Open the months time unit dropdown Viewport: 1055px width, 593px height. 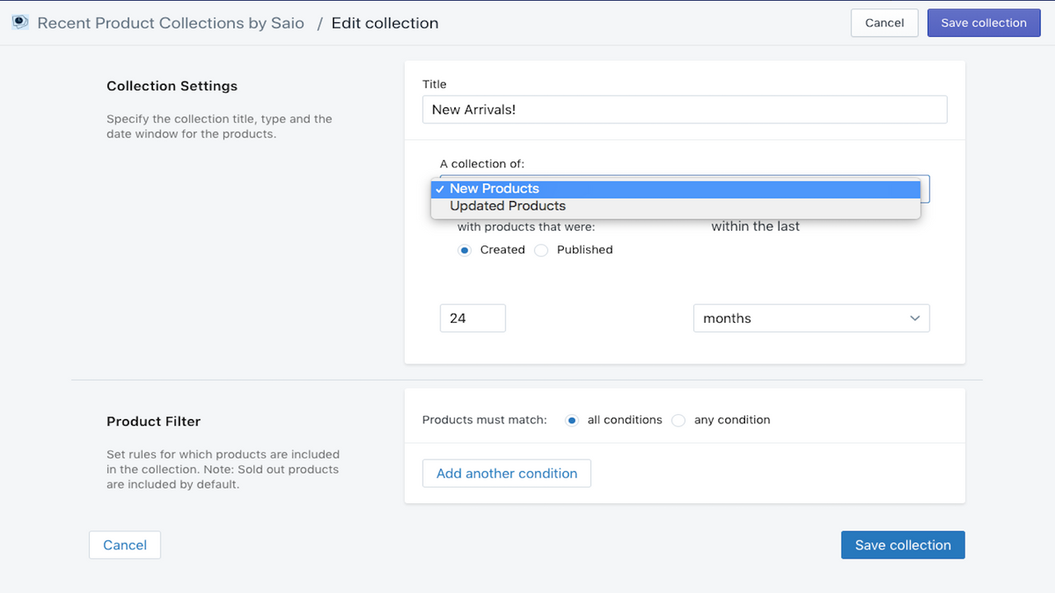[x=811, y=319]
